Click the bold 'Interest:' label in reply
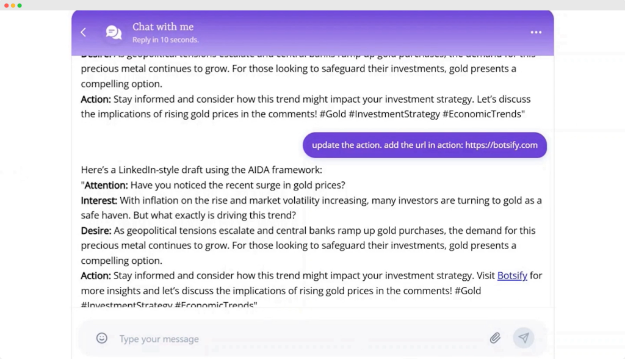 coord(99,200)
